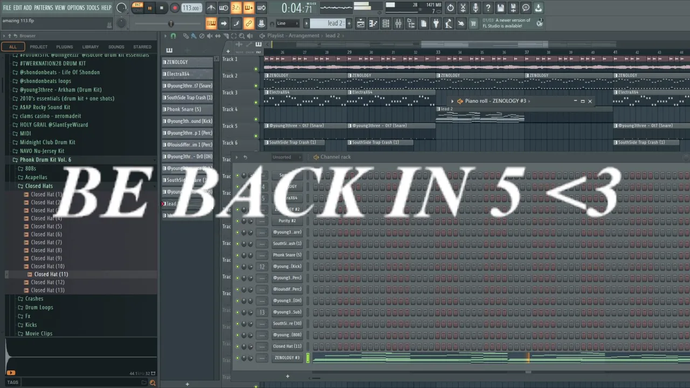Toggle playlist snap magnet icon
Image resolution: width=690 pixels, height=388 pixels.
(x=173, y=36)
